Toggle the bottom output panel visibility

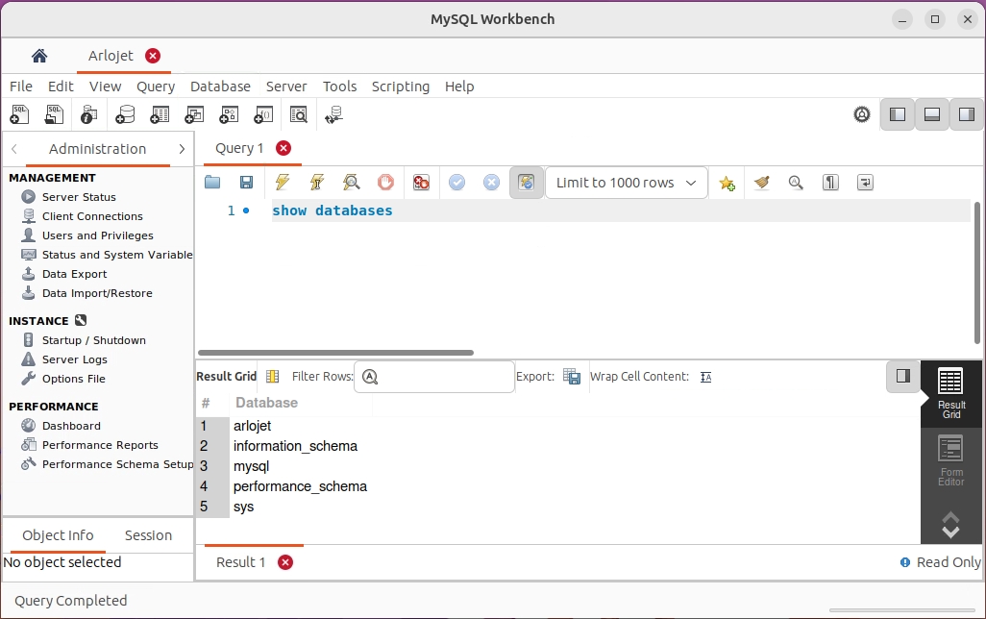click(x=931, y=114)
